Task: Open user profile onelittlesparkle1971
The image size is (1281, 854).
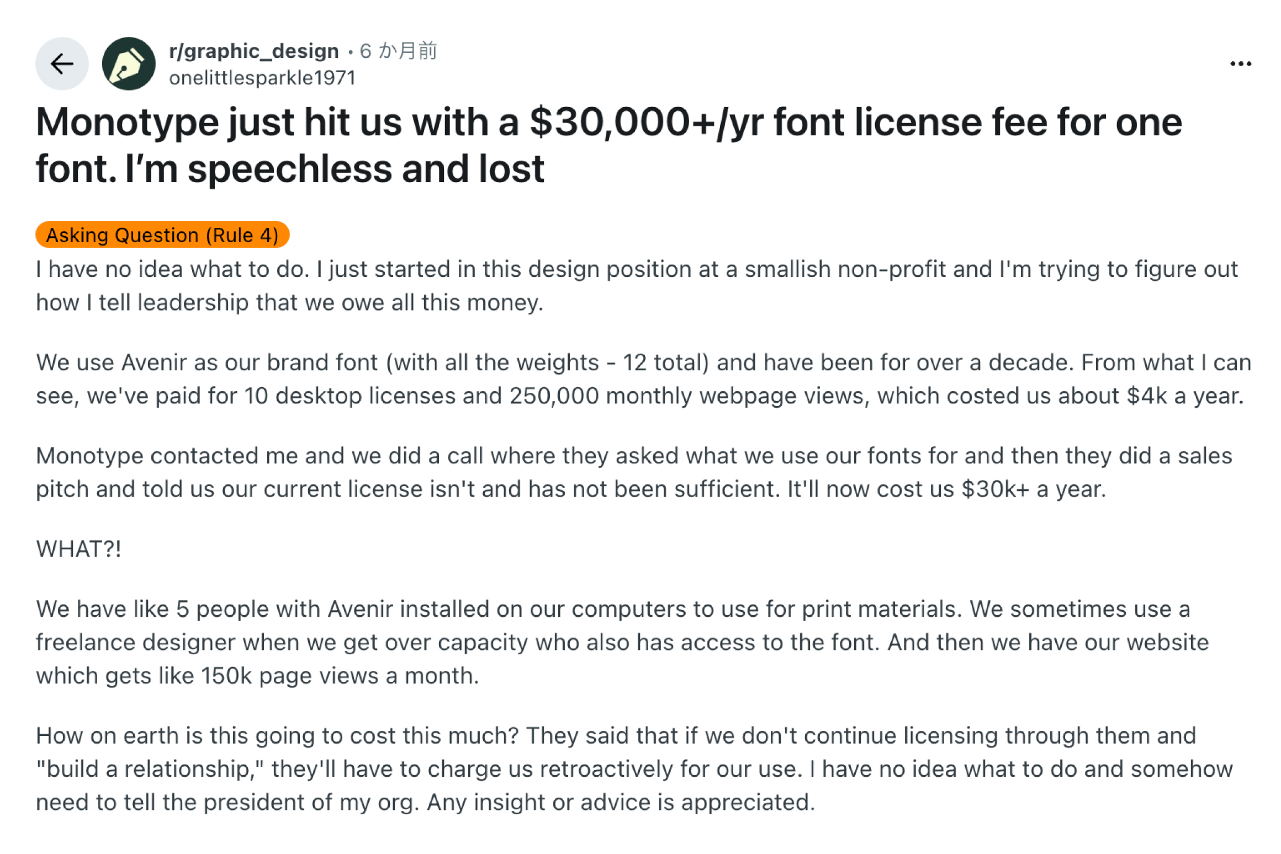Action: pos(262,78)
